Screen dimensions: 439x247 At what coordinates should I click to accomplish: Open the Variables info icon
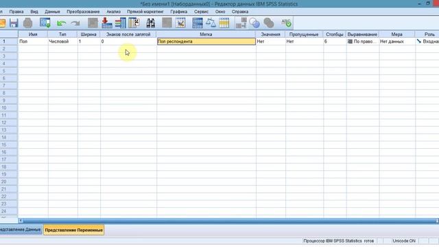tap(134, 23)
